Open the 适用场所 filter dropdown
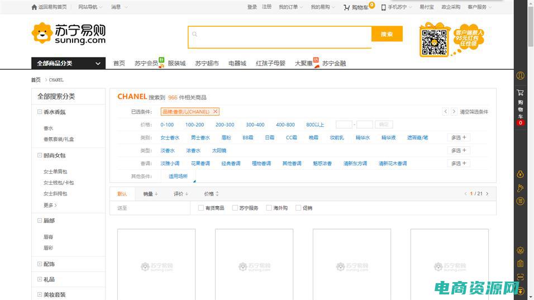The image size is (534, 300). point(178,176)
